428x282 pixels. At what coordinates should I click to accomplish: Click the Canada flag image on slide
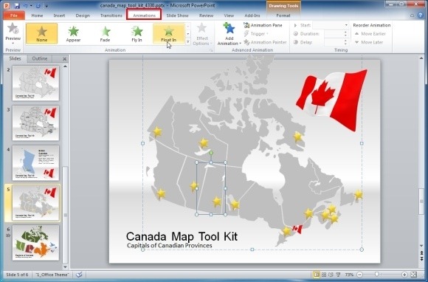[x=331, y=100]
